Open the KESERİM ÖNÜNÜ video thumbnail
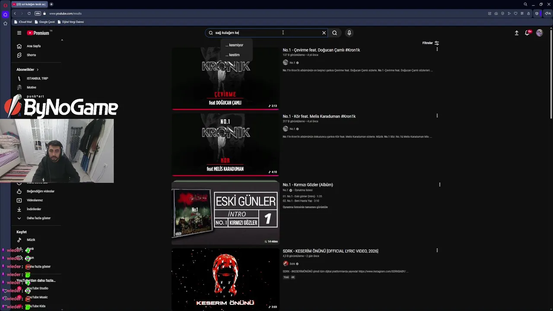The height and width of the screenshot is (311, 553). (x=225, y=279)
